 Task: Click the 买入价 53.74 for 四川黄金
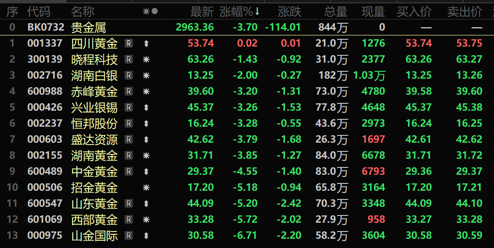[x=419, y=44]
